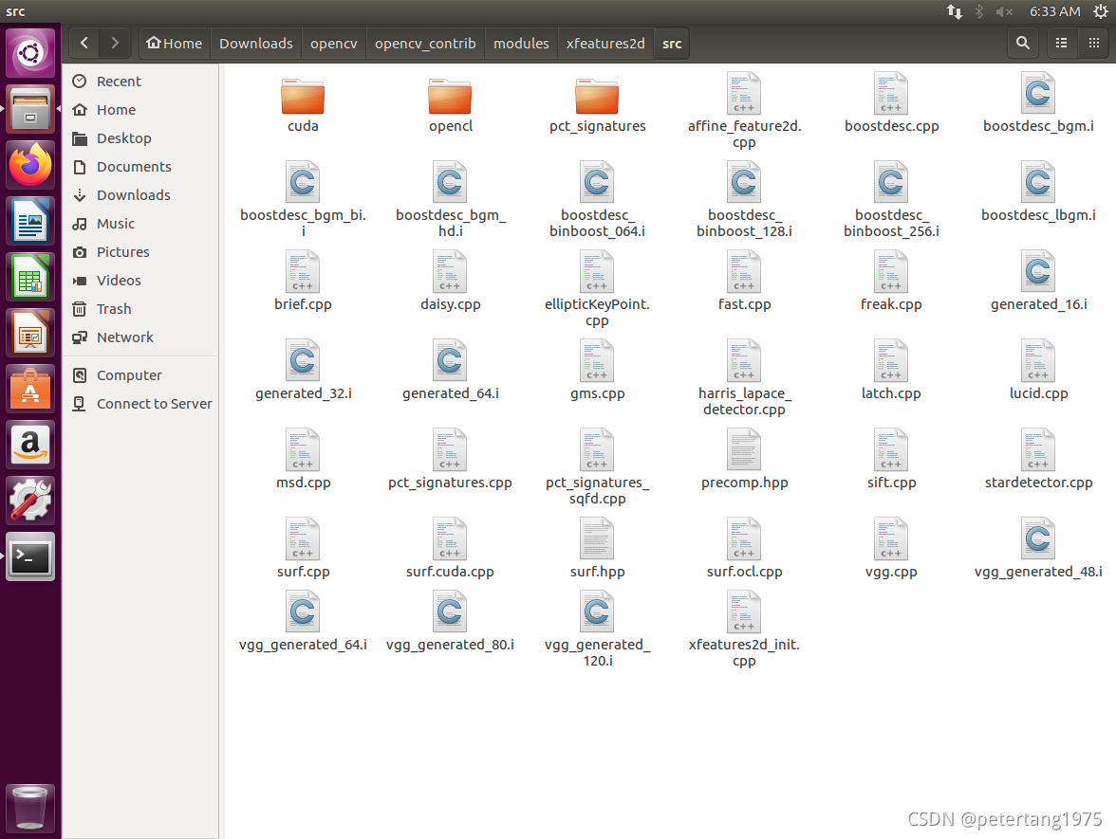Launch LibreOffice Impress from the dock
1116x839 pixels.
30,333
